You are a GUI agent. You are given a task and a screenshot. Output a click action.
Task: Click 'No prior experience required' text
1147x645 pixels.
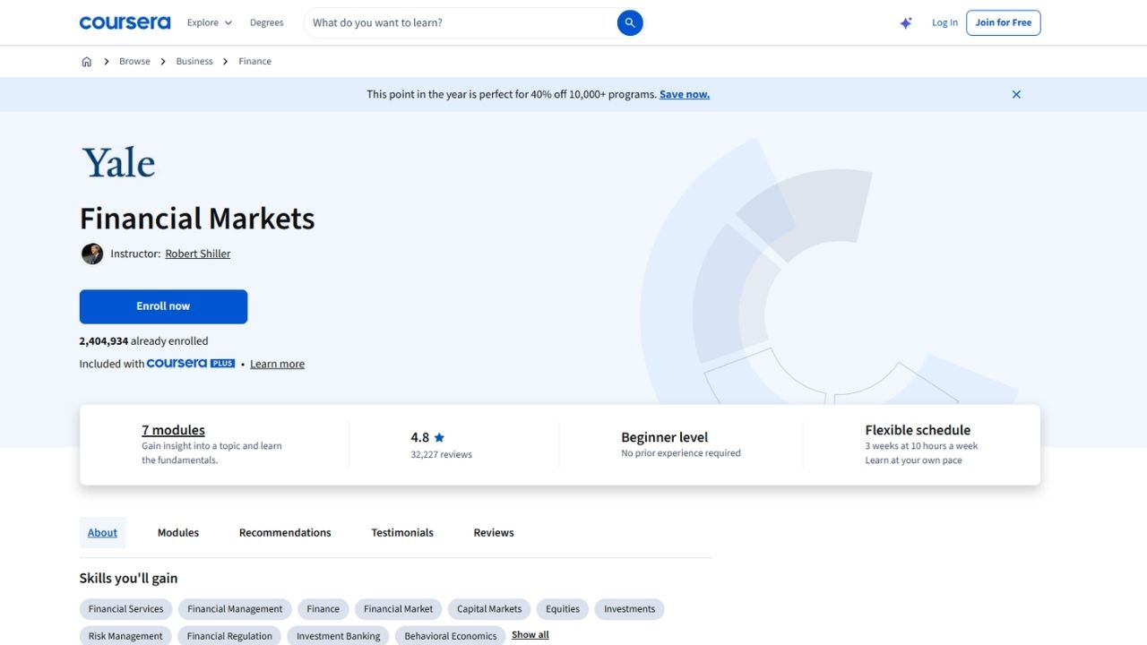[x=681, y=453]
